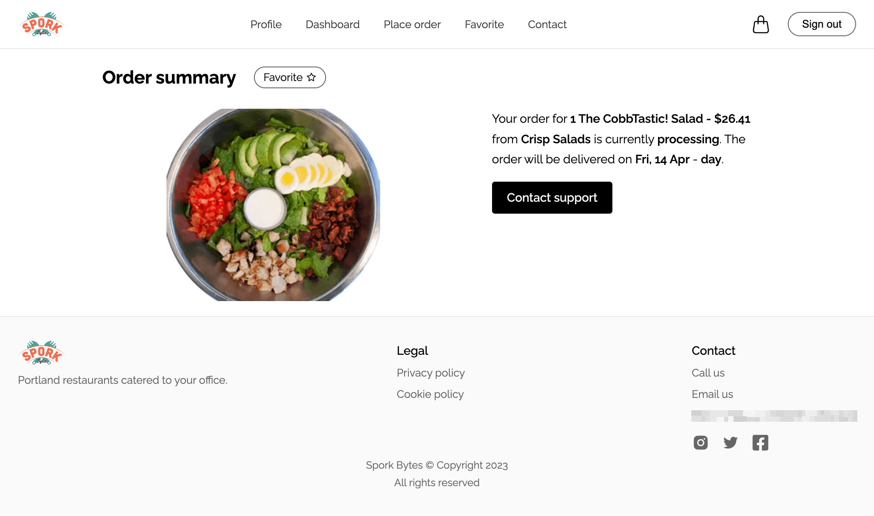Click the Cookie policy footer link
This screenshot has height=516, width=874.
point(430,394)
